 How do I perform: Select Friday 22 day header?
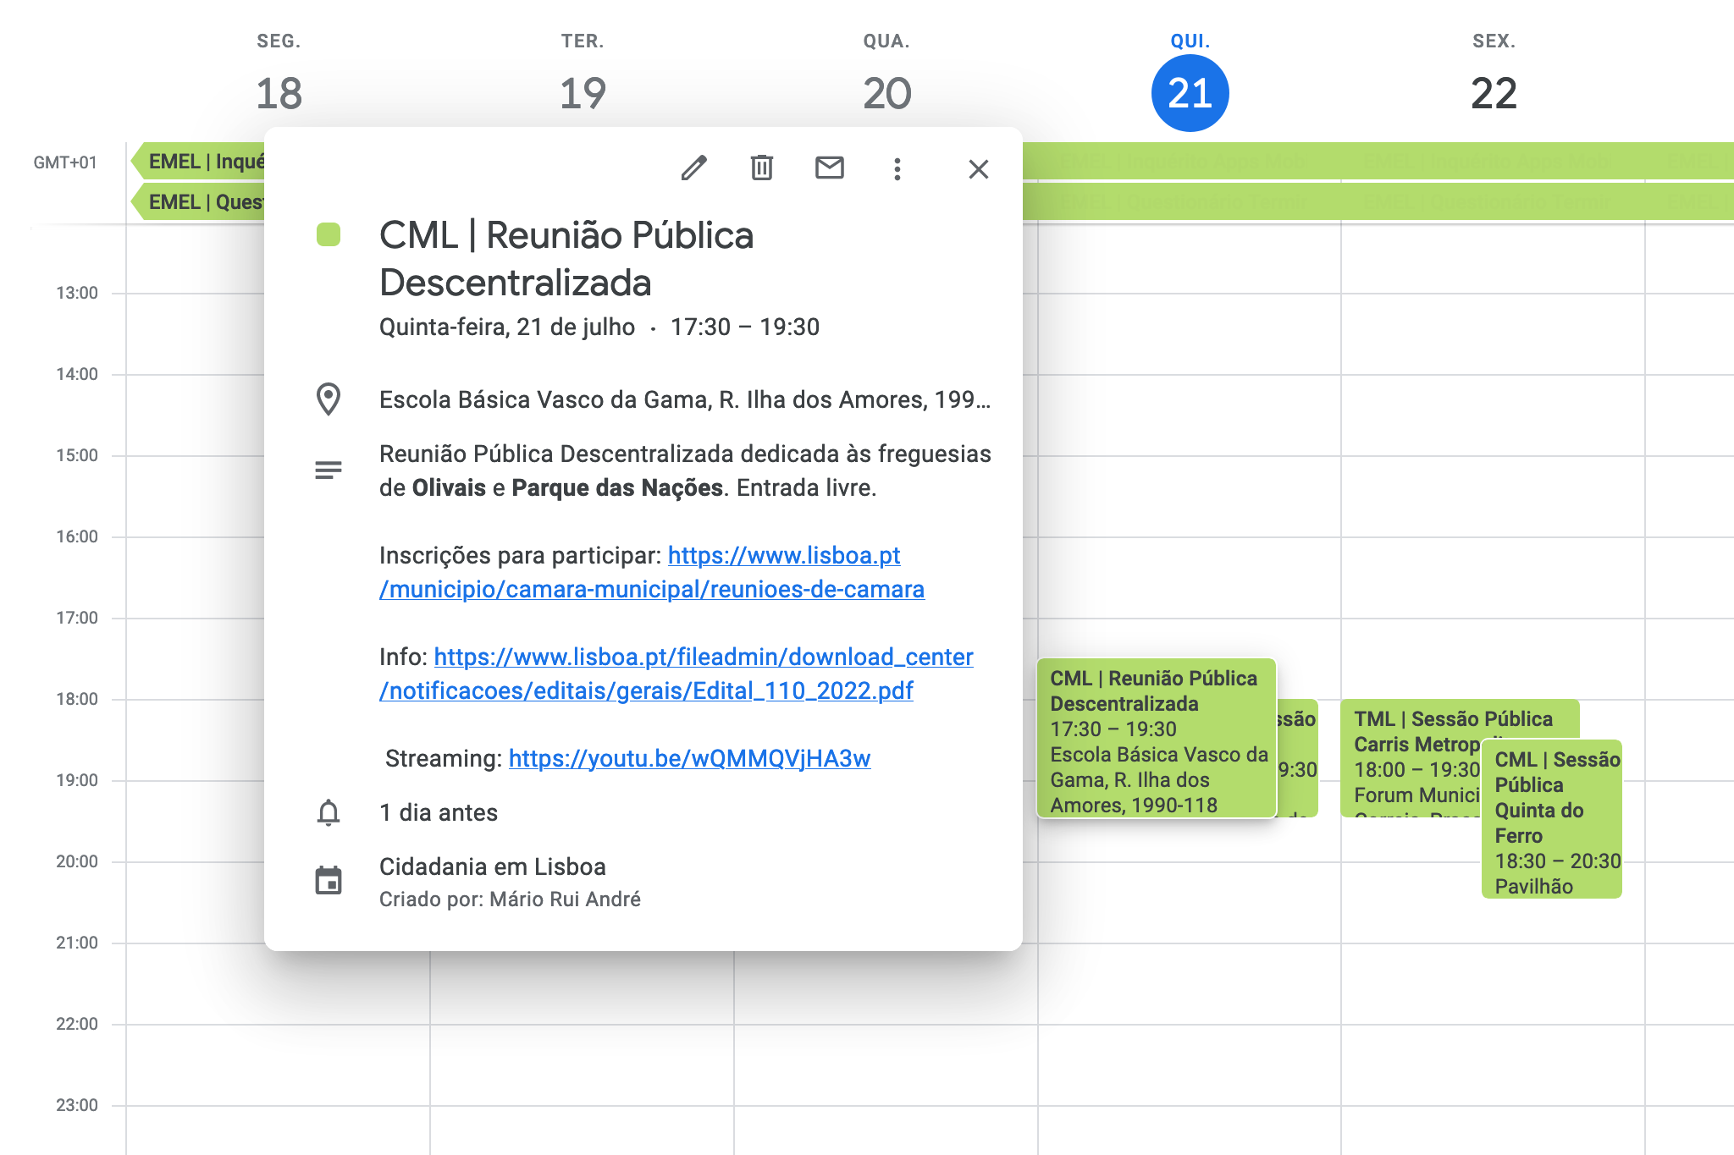[1494, 92]
